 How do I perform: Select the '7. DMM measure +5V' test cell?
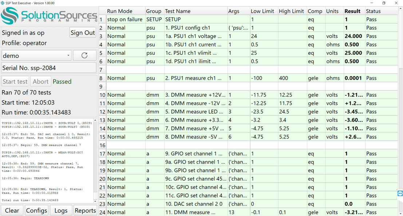click(x=196, y=128)
